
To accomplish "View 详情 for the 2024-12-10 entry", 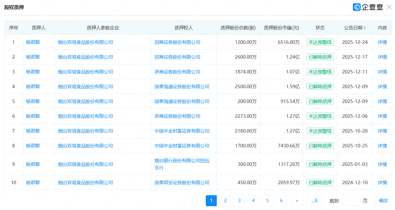I will (x=382, y=183).
